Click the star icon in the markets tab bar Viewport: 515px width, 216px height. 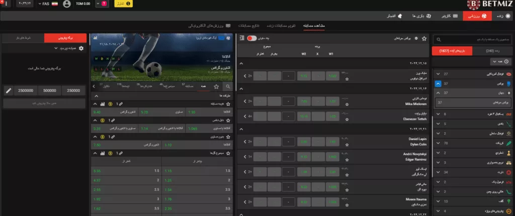click(x=217, y=86)
